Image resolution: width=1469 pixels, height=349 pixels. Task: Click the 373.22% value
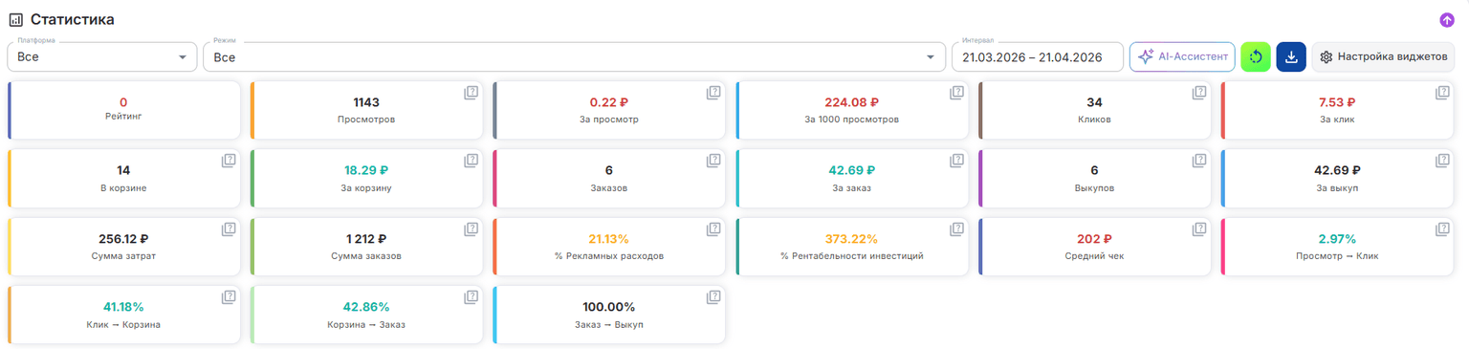click(x=852, y=239)
